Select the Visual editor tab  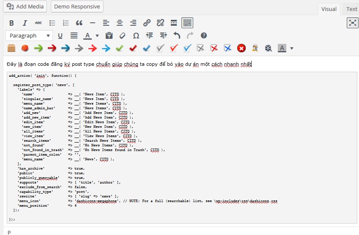point(329,9)
